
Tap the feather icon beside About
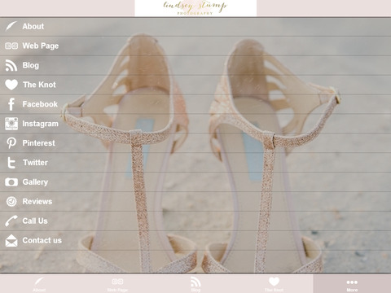11,26
